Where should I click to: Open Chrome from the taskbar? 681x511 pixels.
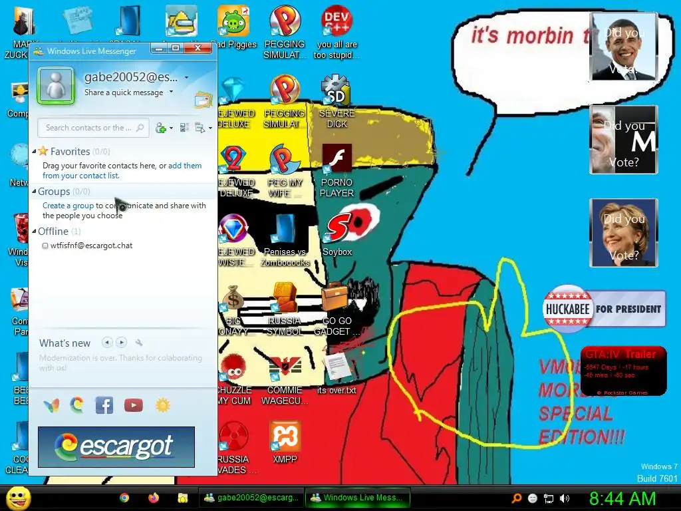[x=124, y=498]
